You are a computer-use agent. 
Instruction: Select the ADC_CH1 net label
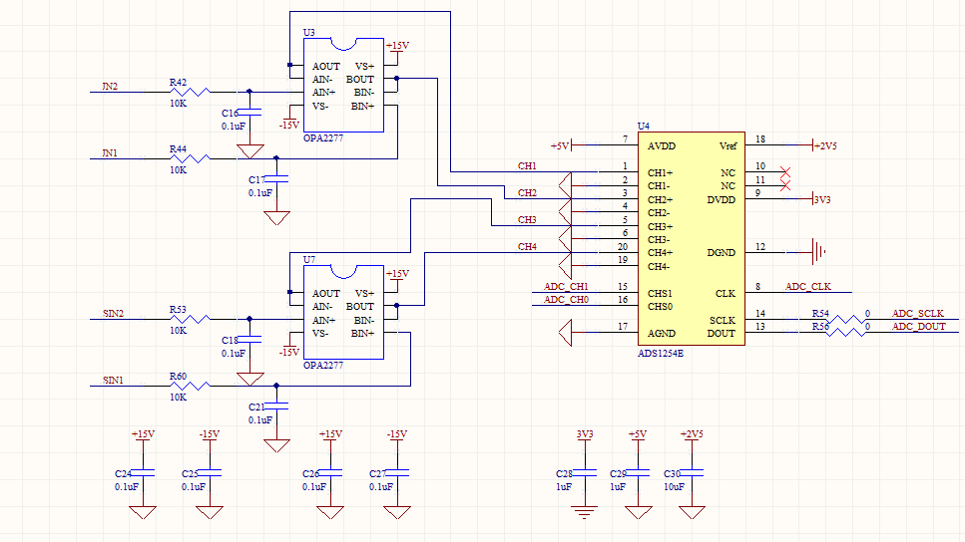[x=566, y=286]
